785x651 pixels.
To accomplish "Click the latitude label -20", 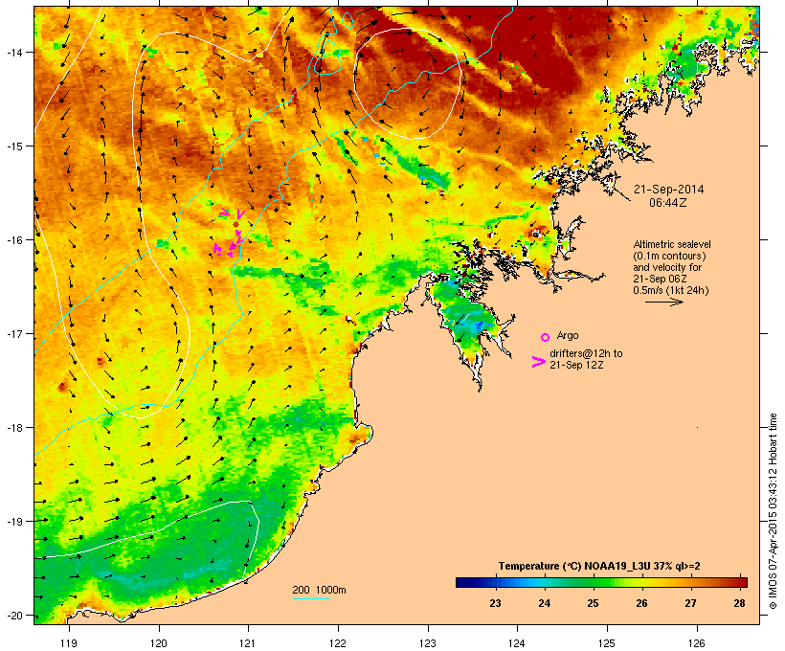I will click(14, 616).
